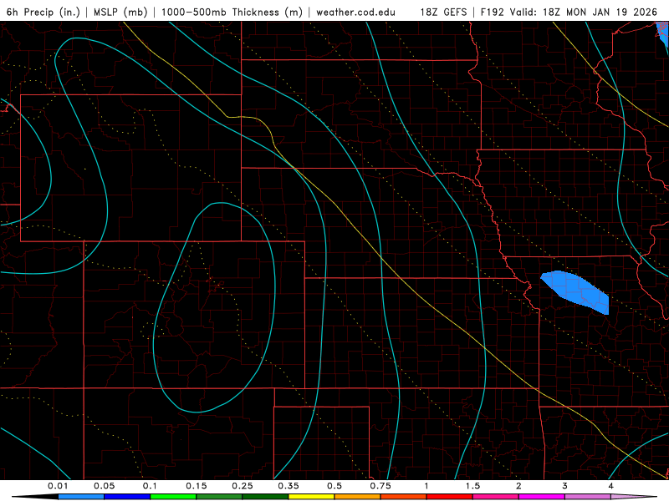Click the "0.05" legend value
Image resolution: width=669 pixels, height=501 pixels.
104,486
